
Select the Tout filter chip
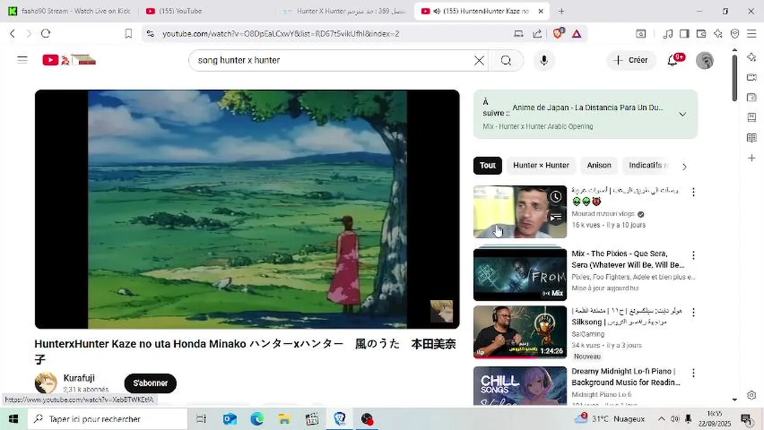(488, 165)
